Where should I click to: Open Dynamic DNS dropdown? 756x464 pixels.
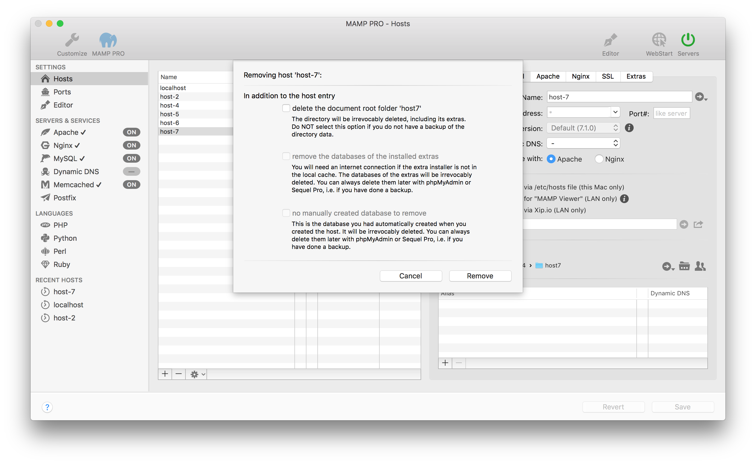(583, 143)
